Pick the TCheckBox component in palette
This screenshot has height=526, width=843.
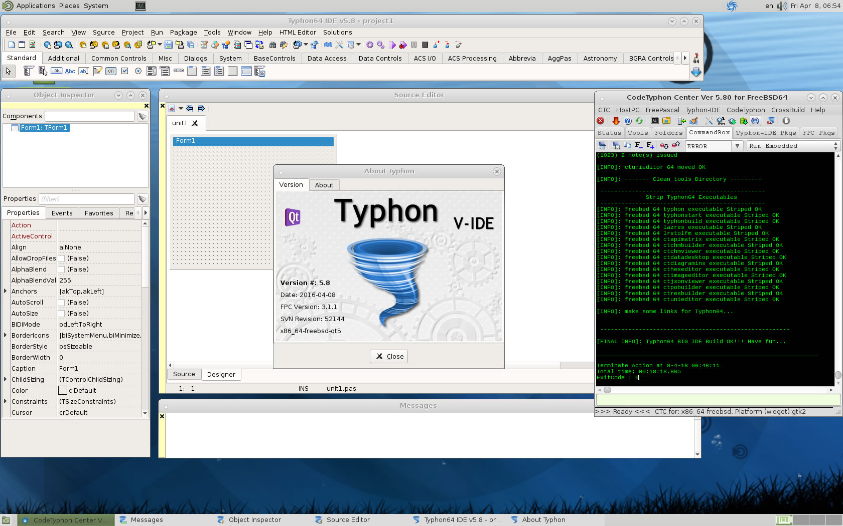click(124, 71)
